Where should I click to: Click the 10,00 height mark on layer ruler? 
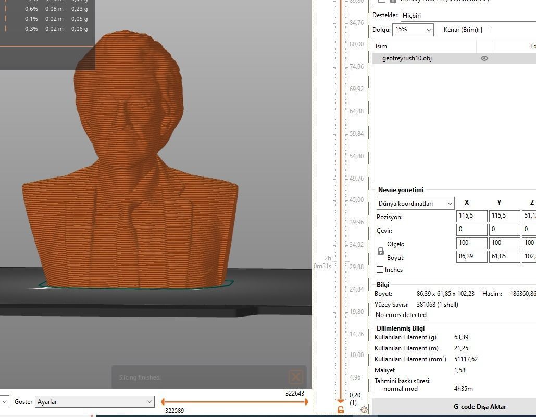coord(356,355)
